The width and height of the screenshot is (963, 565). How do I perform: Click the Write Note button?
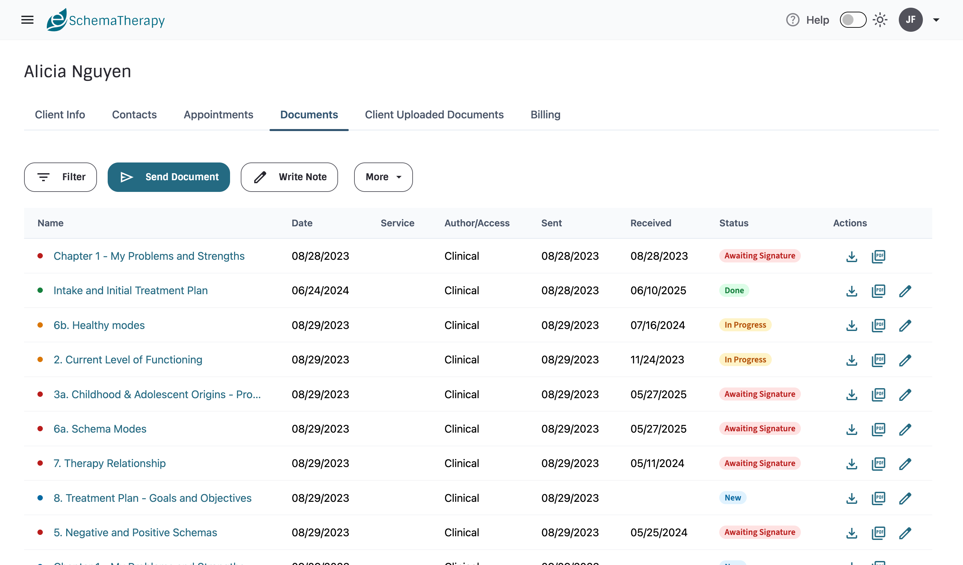coord(289,177)
